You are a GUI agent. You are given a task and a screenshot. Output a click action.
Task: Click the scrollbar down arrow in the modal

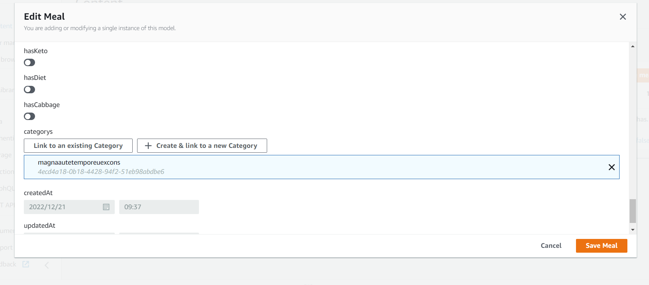tap(633, 229)
